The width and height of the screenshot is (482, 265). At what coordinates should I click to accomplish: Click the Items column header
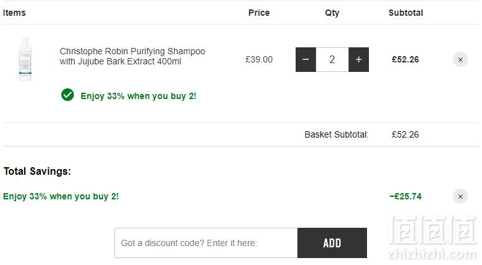pos(14,13)
